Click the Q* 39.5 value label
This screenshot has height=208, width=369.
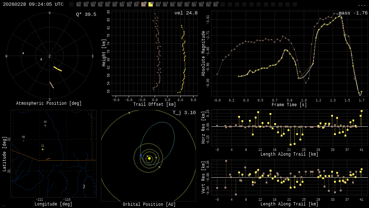click(x=86, y=14)
